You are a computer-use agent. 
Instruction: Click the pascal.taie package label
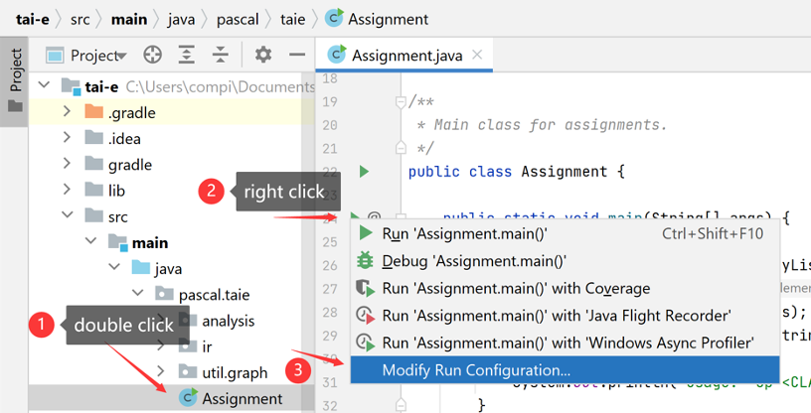(x=214, y=295)
